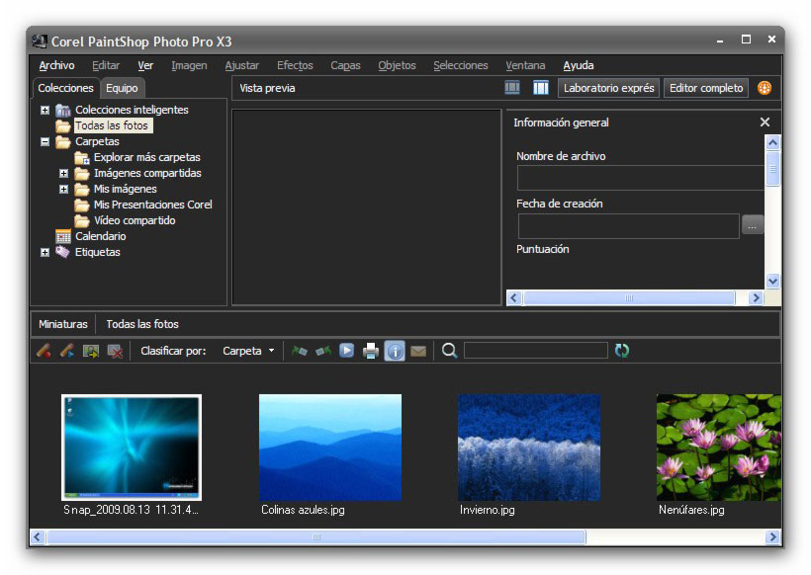
Task: Click the Etiquetas tag icon
Action: pos(63,252)
